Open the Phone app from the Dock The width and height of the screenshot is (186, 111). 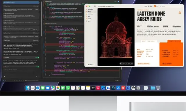click(68, 88)
